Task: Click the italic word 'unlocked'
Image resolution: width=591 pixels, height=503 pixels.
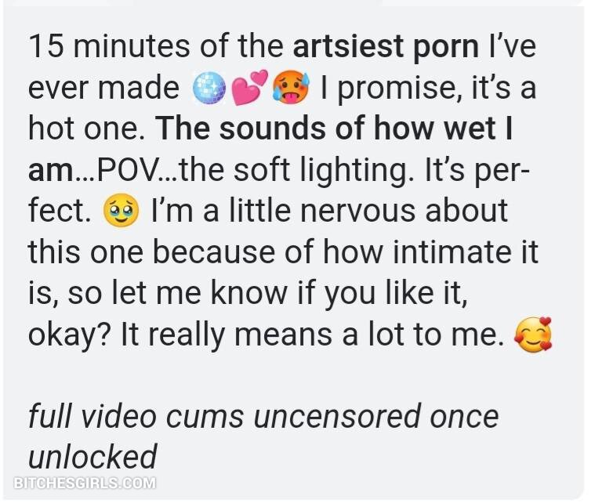Action: pos(92,457)
